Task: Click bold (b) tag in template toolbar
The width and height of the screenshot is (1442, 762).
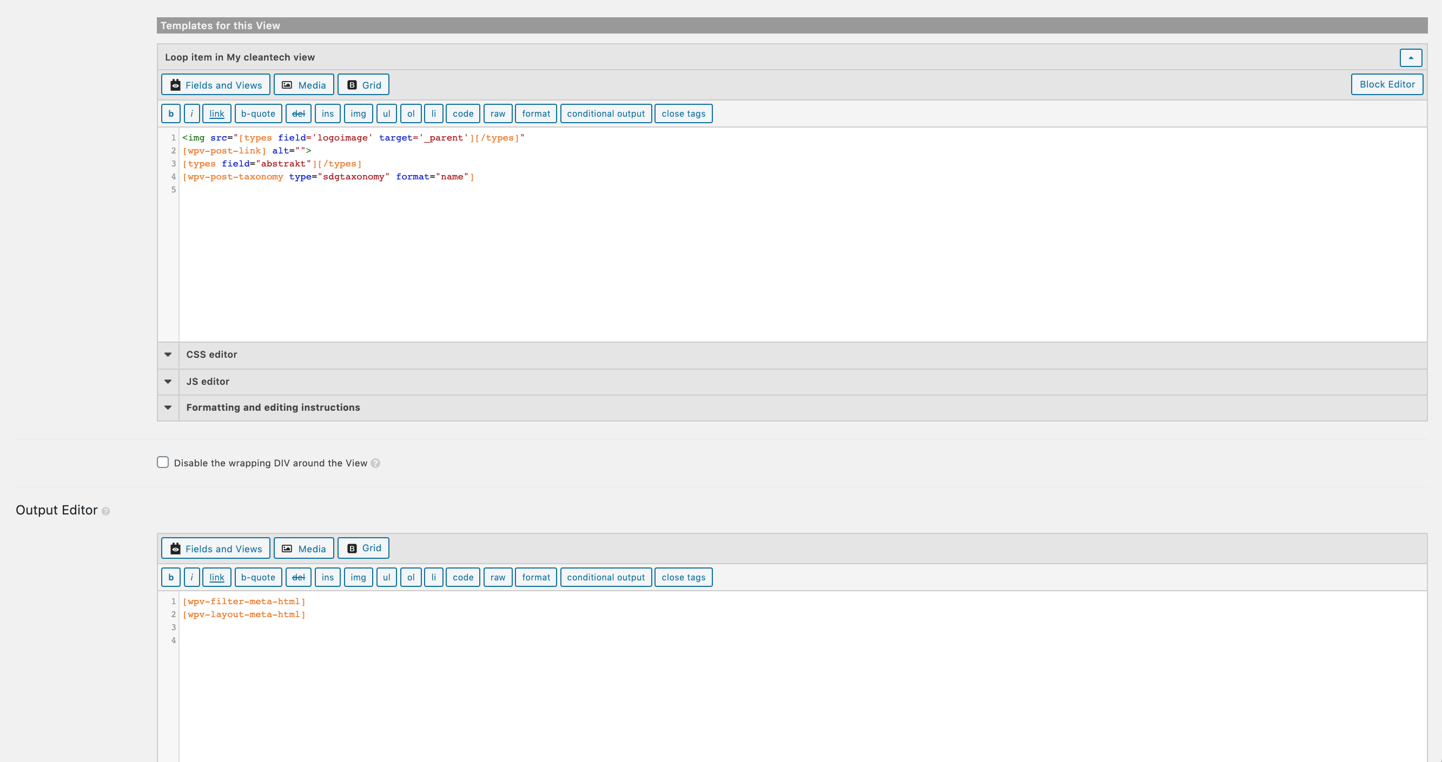Action: pyautogui.click(x=171, y=113)
